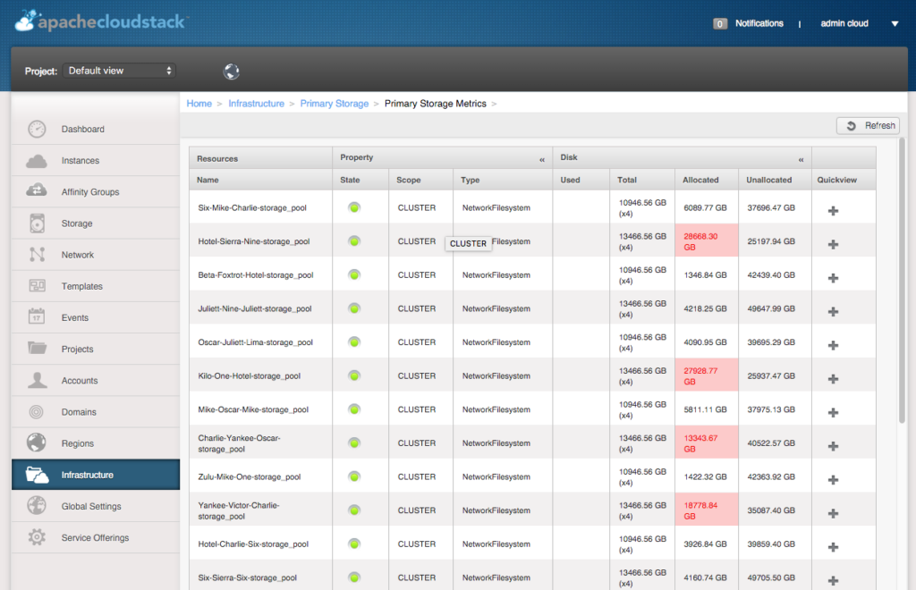The image size is (916, 590).
Task: Select the Storage icon in the sidebar
Action: (36, 223)
